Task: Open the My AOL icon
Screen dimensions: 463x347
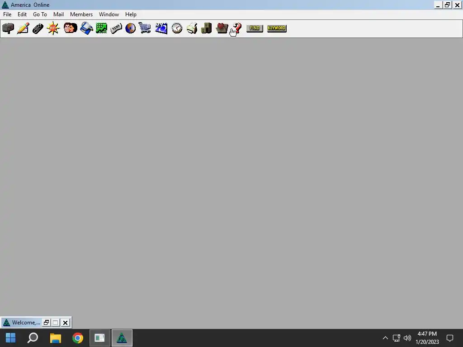Action: pos(161,28)
